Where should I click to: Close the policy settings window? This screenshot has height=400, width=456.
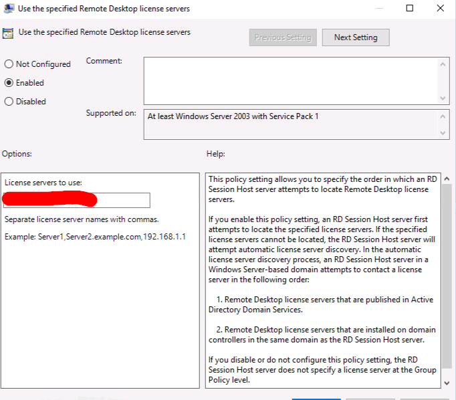[x=441, y=8]
